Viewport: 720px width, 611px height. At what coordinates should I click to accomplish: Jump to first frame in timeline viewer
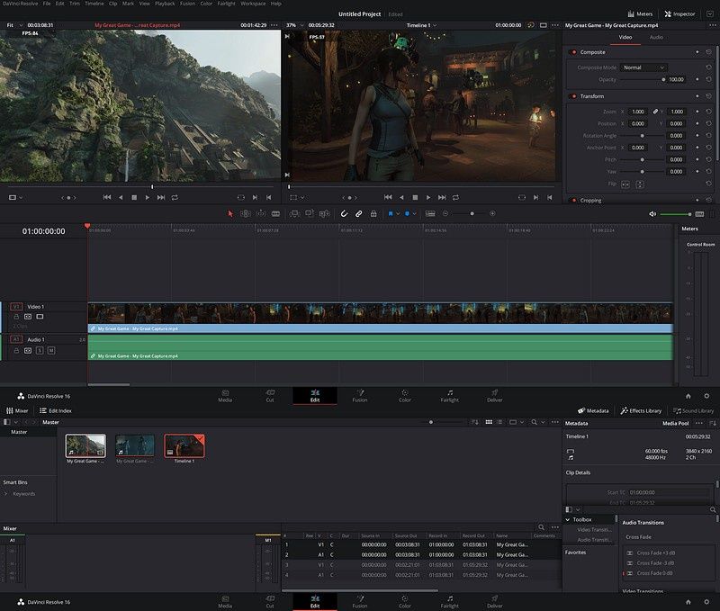click(388, 197)
